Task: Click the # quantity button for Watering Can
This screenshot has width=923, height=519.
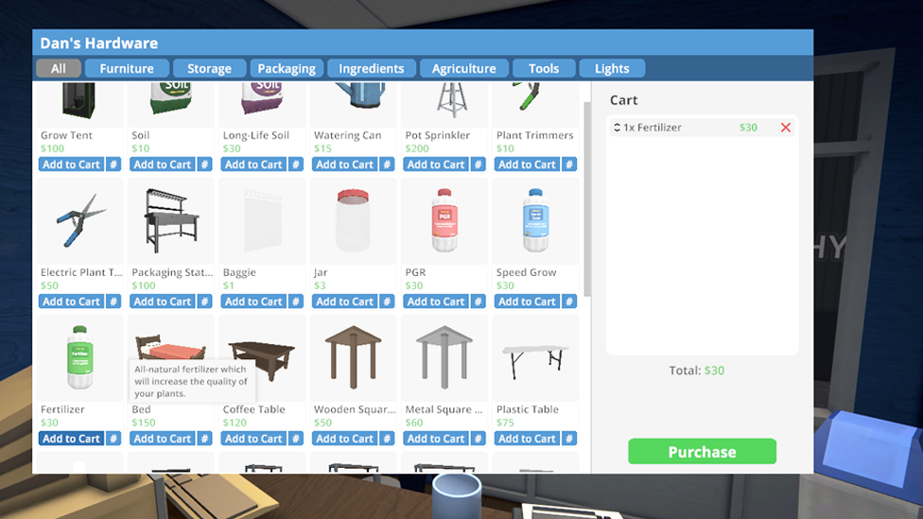Action: (388, 164)
